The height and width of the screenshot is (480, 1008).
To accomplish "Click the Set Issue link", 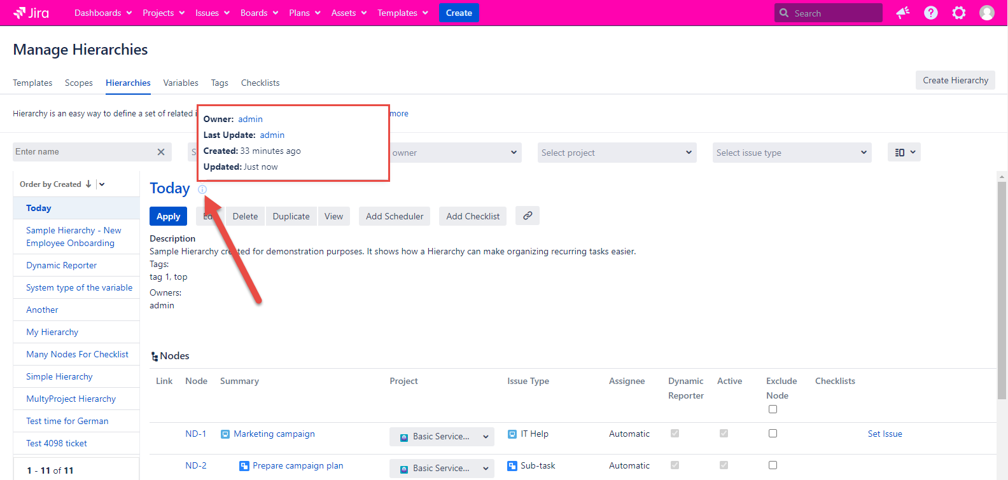I will (885, 434).
